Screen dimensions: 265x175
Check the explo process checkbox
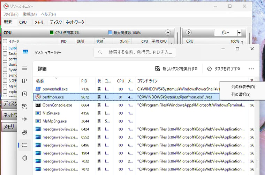pos(5,92)
